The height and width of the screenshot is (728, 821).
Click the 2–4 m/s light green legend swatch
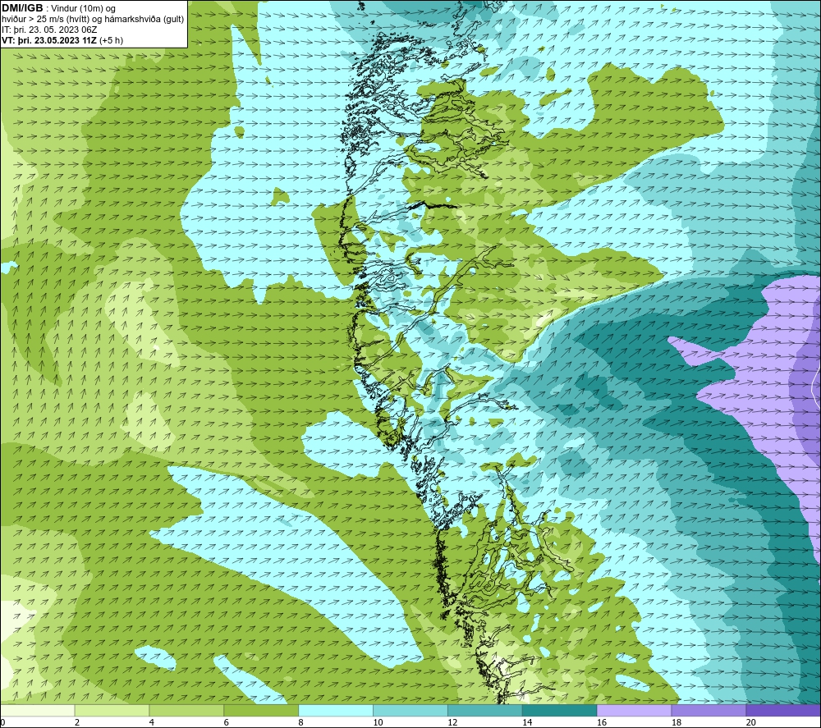click(112, 710)
